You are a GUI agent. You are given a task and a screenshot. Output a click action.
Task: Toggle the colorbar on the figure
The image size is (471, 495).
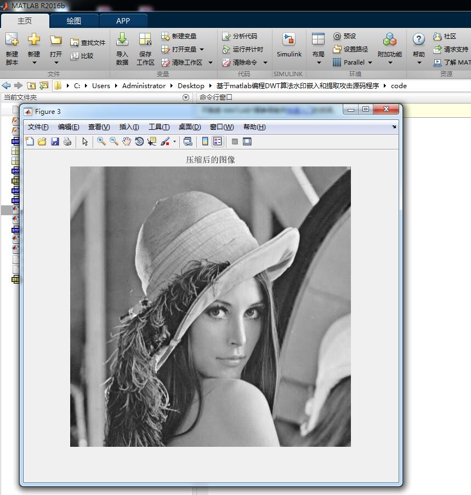[205, 141]
